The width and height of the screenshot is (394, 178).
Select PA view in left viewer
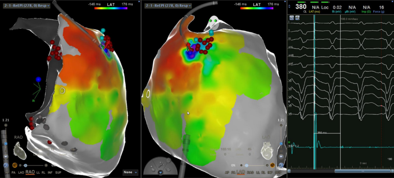[13, 173]
